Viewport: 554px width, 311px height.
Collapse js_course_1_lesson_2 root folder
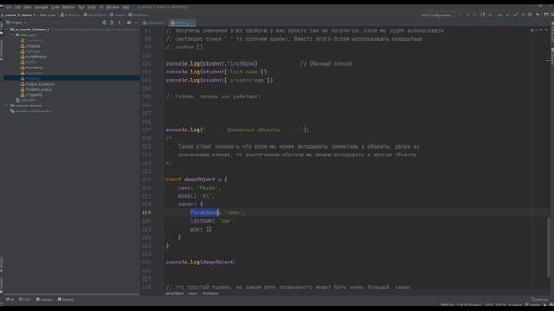pyautogui.click(x=7, y=29)
